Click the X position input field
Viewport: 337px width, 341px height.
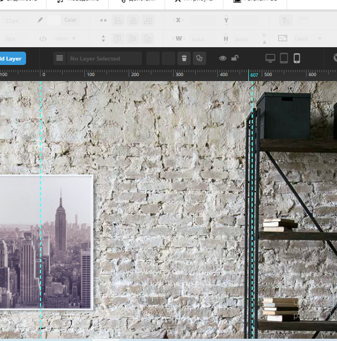[x=202, y=21]
